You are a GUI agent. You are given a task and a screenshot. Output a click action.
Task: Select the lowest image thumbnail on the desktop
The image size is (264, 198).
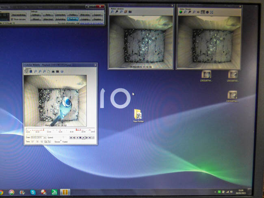click(x=232, y=96)
